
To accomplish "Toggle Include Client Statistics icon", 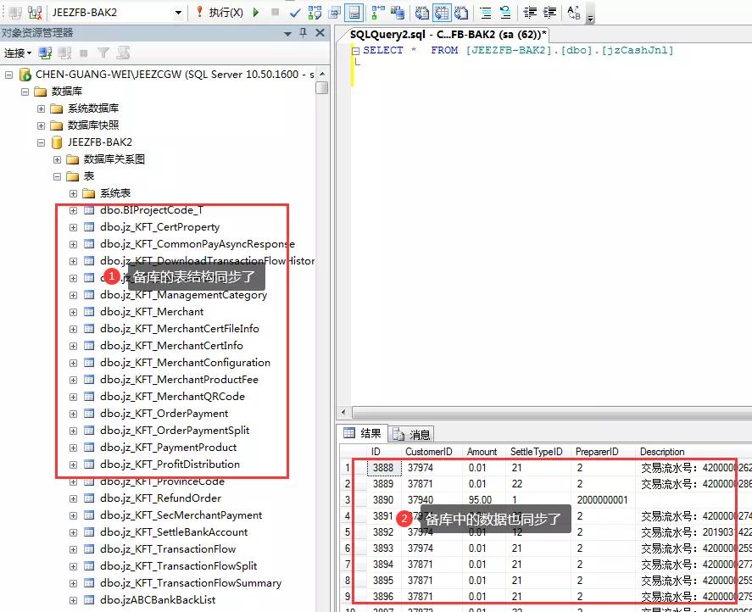I will click(398, 13).
